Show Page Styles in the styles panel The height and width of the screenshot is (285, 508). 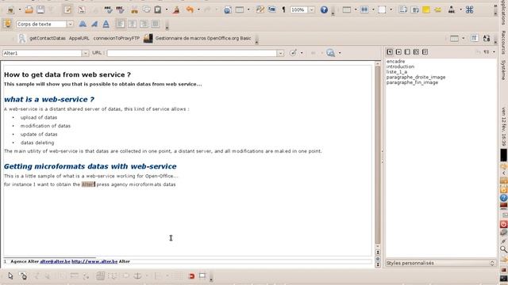point(416,51)
